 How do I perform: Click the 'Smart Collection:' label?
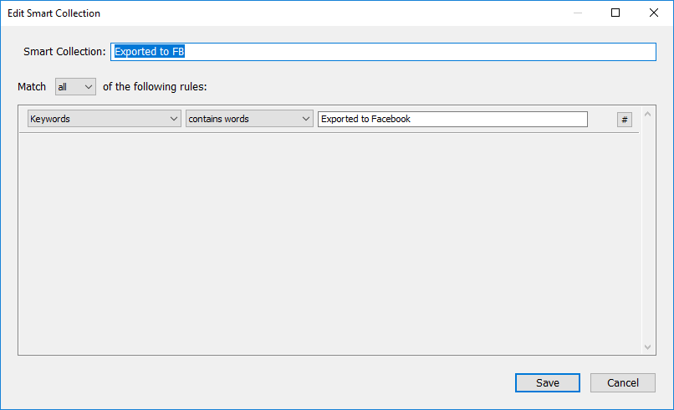click(64, 52)
